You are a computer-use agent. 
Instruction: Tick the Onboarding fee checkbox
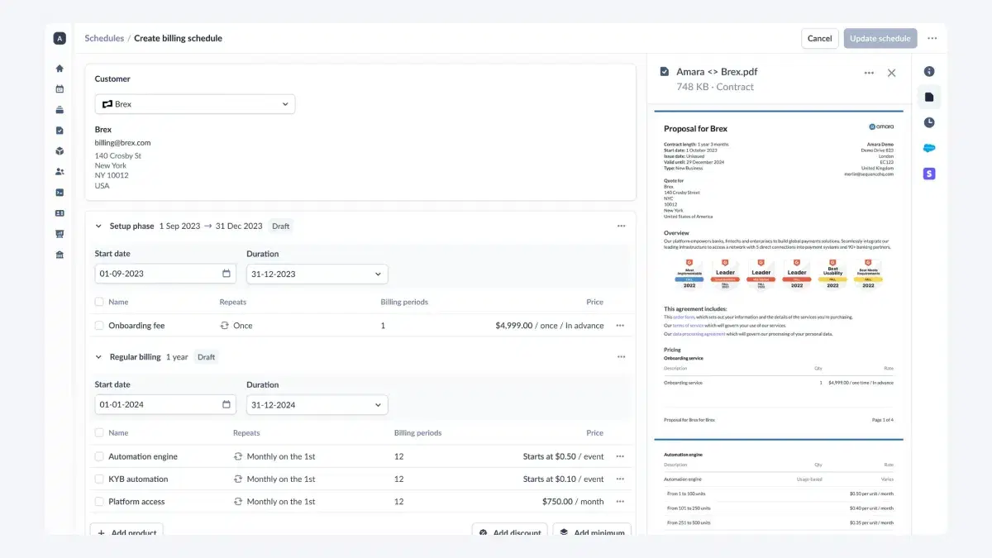click(99, 326)
